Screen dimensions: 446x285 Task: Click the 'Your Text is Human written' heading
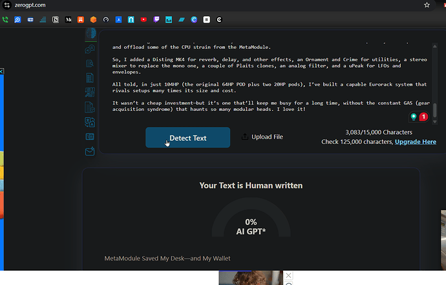click(251, 185)
